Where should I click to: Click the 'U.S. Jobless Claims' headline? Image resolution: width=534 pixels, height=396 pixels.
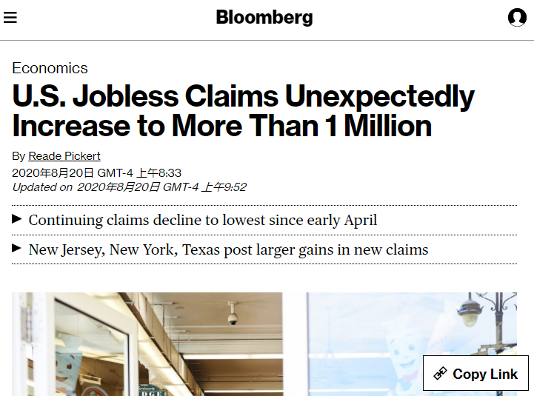point(243,111)
